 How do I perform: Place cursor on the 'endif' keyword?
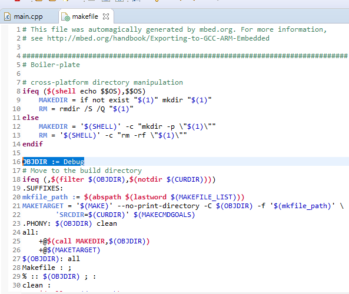[32, 144]
